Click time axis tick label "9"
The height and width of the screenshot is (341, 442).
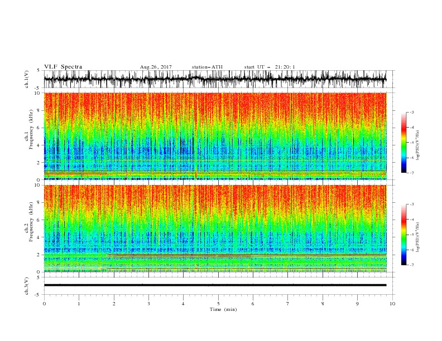tap(357, 304)
